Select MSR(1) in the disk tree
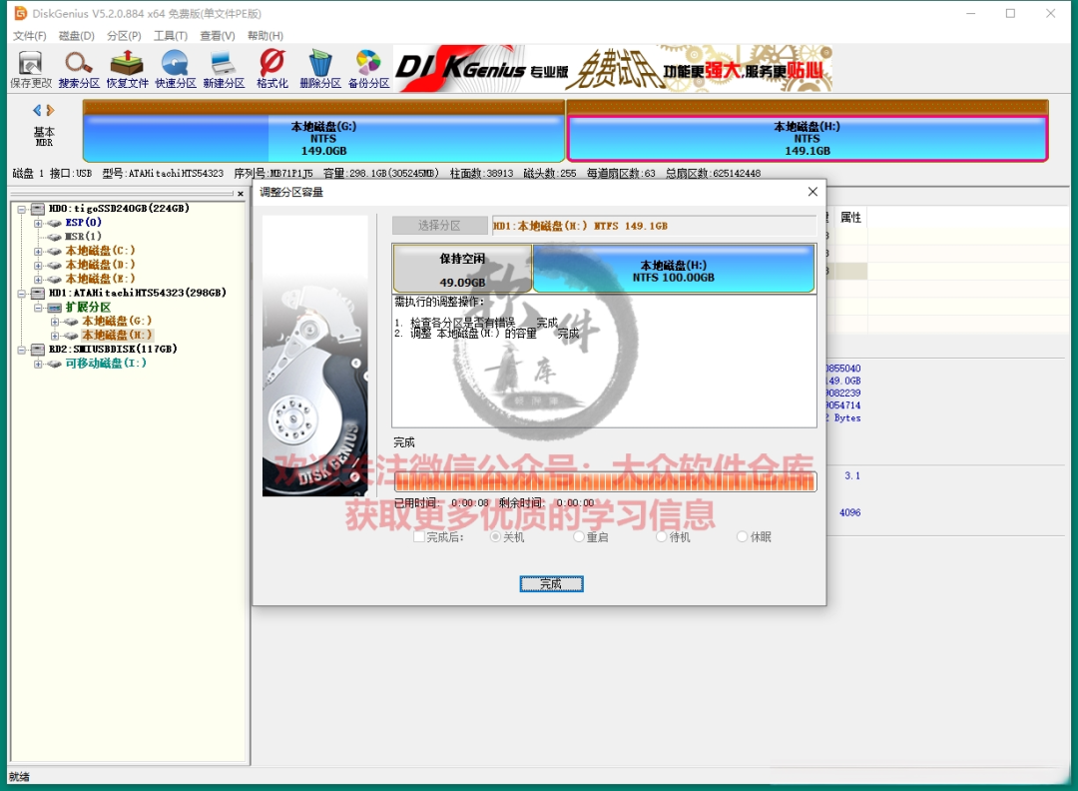Screen dimensions: 1078x791 pyautogui.click(x=83, y=237)
